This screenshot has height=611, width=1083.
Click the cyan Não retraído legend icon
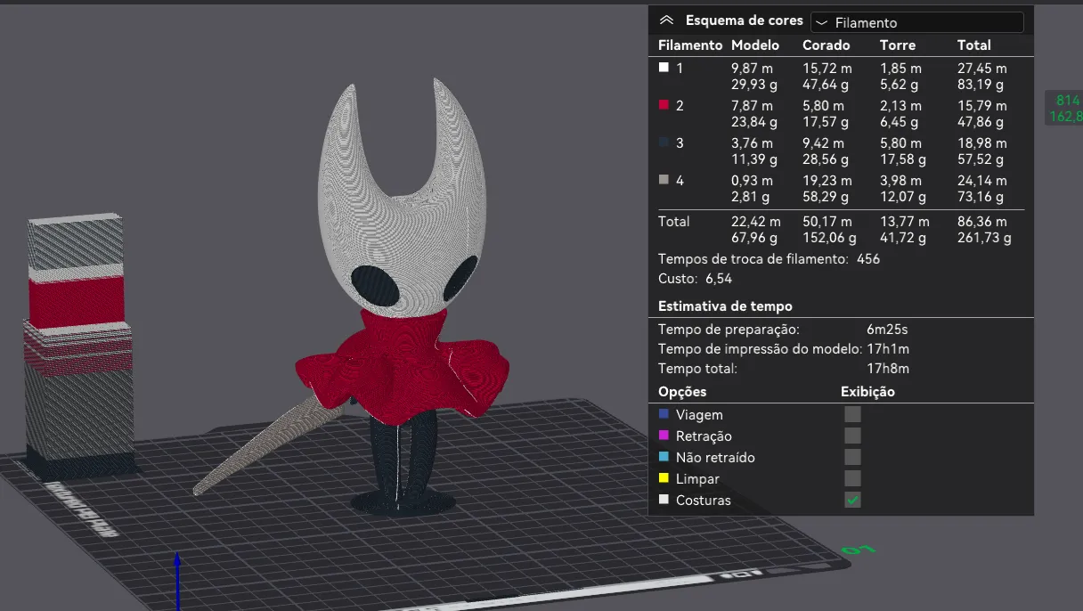pos(664,457)
